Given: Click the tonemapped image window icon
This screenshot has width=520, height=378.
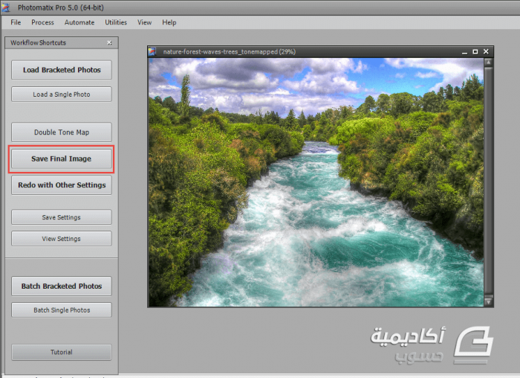Looking at the screenshot, I should [152, 51].
